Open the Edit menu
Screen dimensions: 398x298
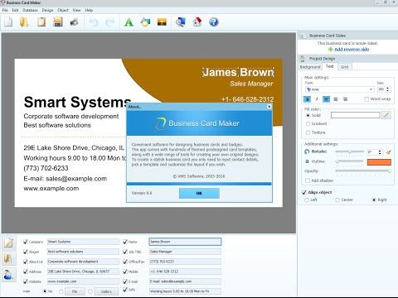tap(15, 10)
